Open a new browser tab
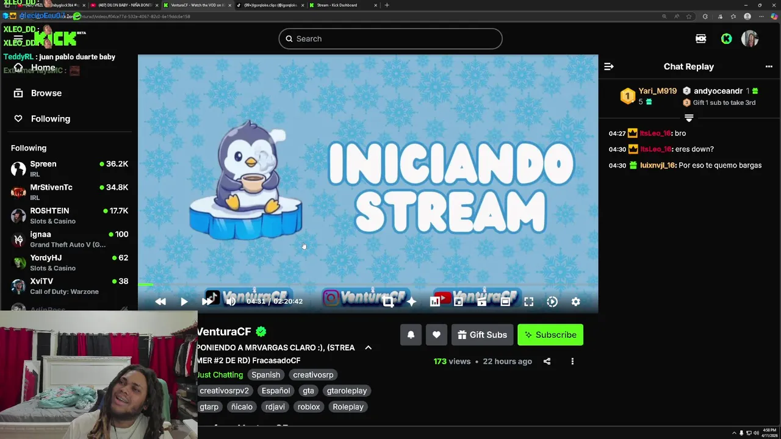781x439 pixels. point(386,5)
